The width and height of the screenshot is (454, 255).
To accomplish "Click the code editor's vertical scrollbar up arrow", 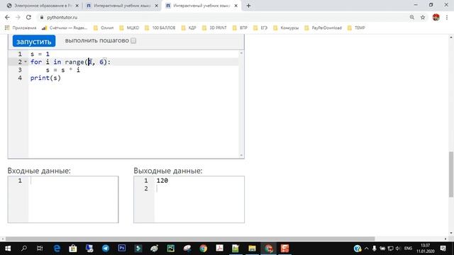I will point(241,53).
